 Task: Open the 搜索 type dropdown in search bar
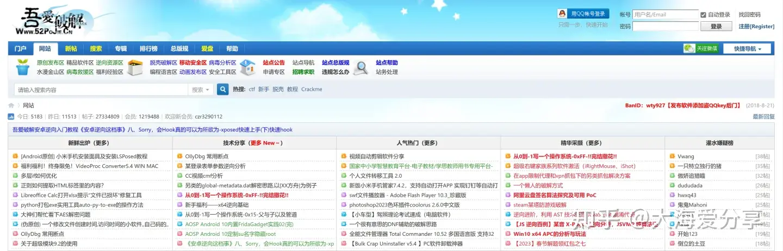click(201, 90)
